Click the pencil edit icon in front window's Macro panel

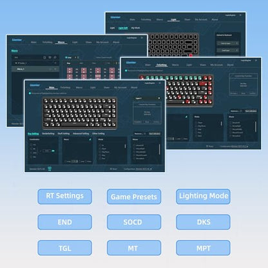point(90,139)
